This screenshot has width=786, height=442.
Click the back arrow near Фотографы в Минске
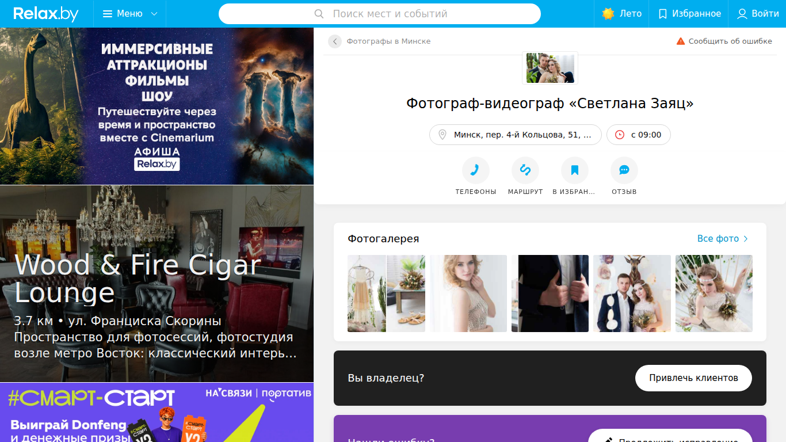335,41
